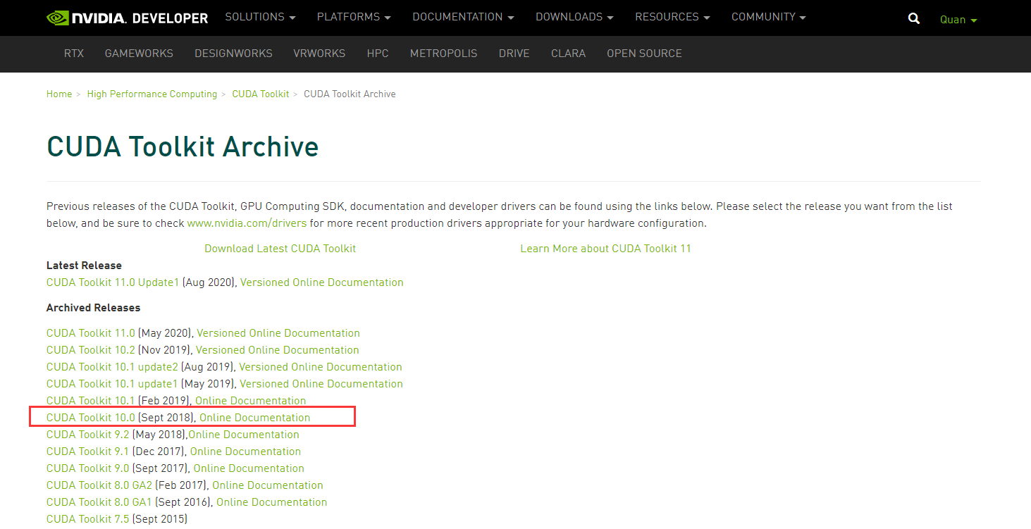Open Versioned Documentation for 10.1 update2

click(x=321, y=367)
